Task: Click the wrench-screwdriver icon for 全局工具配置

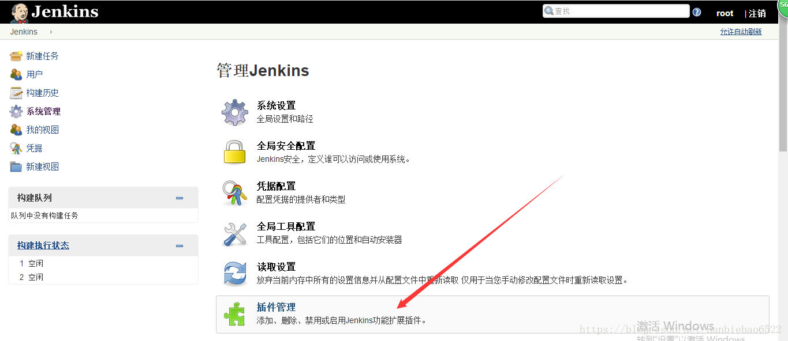Action: coord(235,233)
